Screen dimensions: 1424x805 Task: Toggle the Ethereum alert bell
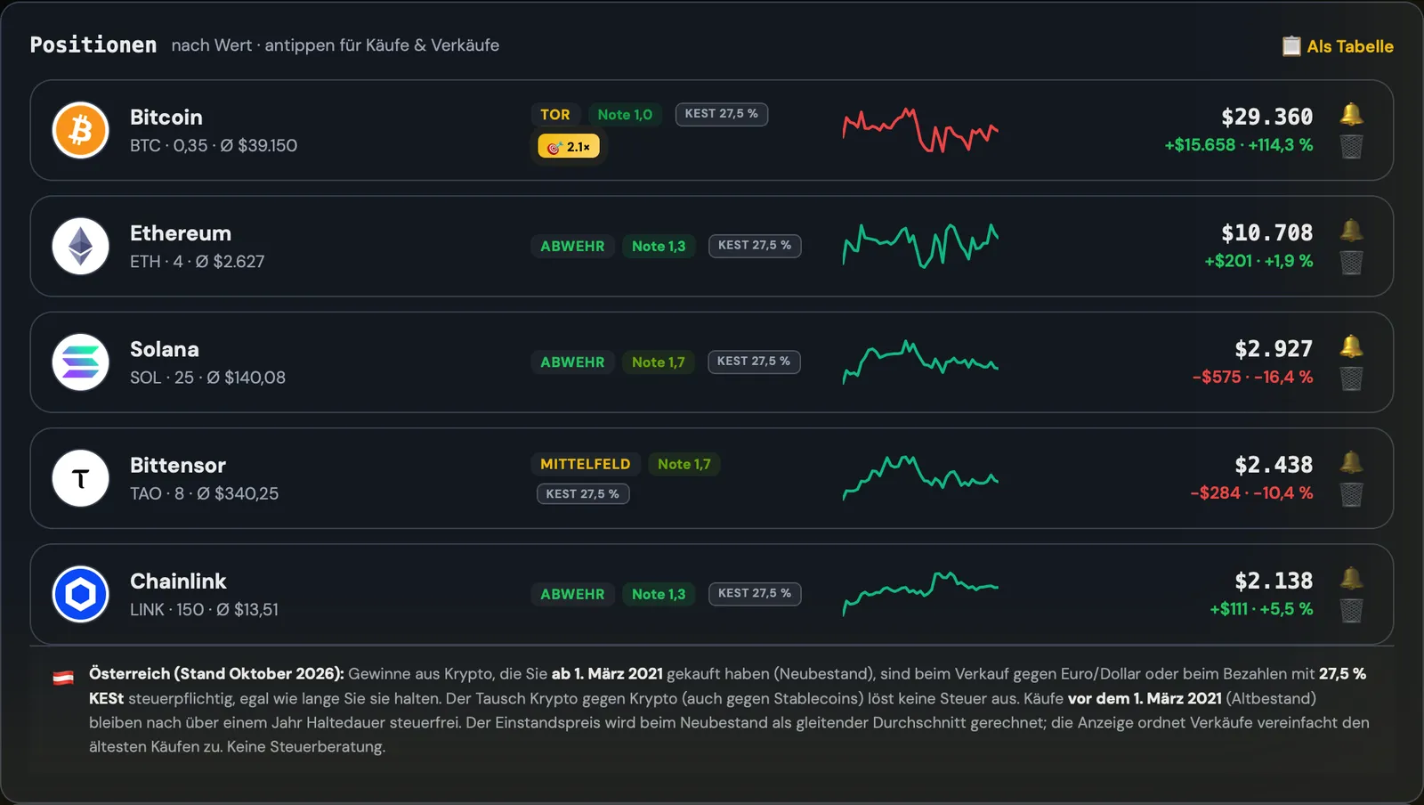tap(1351, 230)
